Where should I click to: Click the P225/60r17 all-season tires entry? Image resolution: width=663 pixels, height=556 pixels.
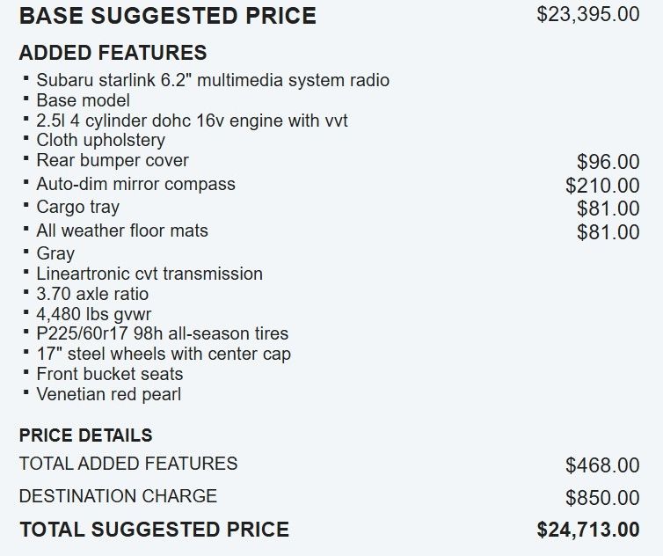pyautogui.click(x=162, y=333)
